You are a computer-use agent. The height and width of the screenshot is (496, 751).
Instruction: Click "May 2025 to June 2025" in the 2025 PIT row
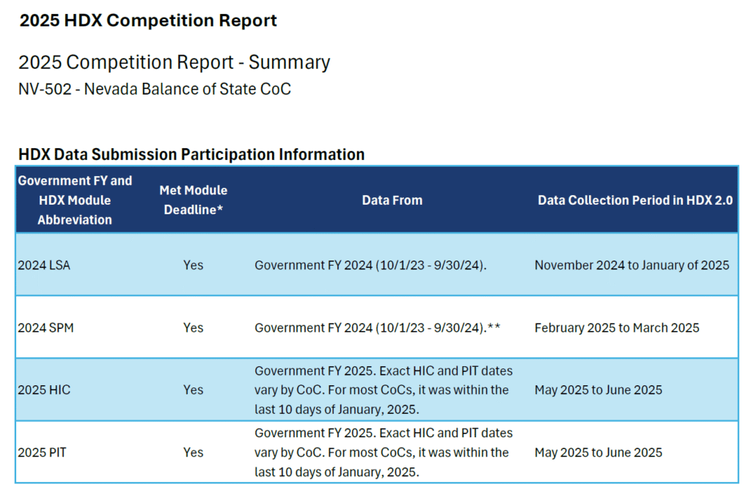(598, 452)
